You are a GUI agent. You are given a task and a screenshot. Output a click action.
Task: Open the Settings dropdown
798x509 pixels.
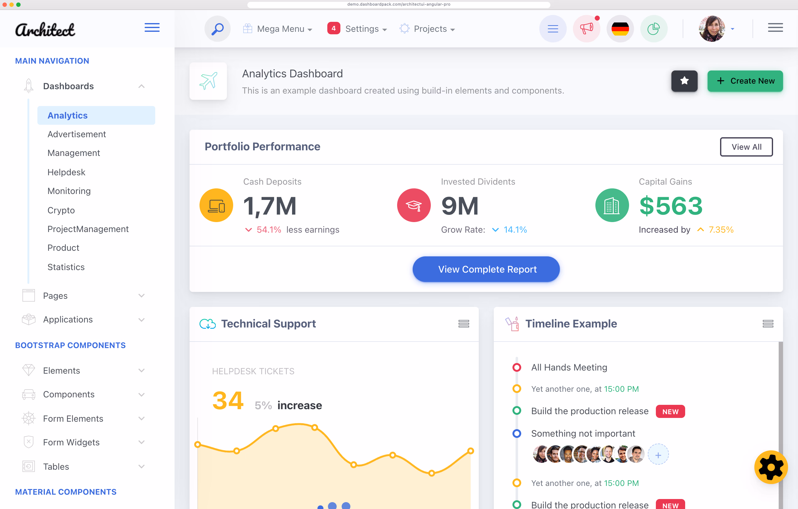(x=366, y=29)
